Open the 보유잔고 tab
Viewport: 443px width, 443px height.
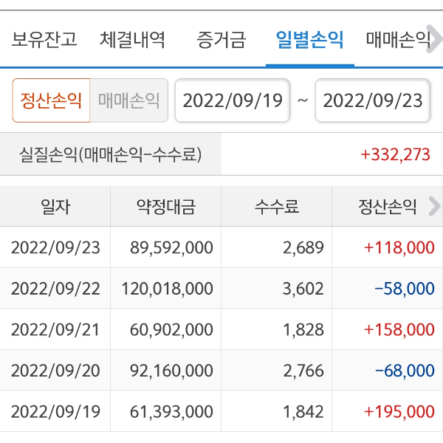click(x=44, y=39)
